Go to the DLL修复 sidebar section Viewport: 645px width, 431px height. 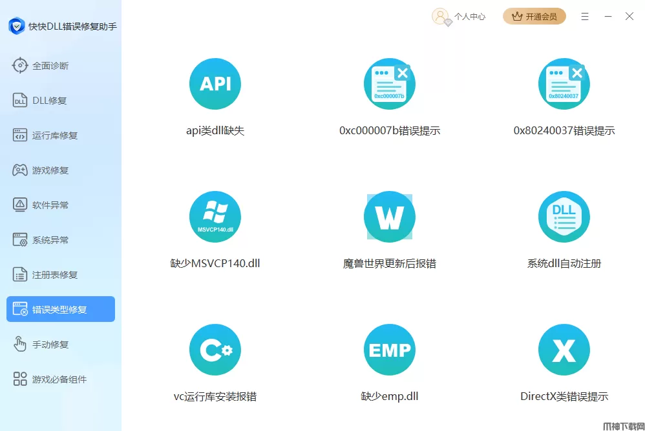49,101
